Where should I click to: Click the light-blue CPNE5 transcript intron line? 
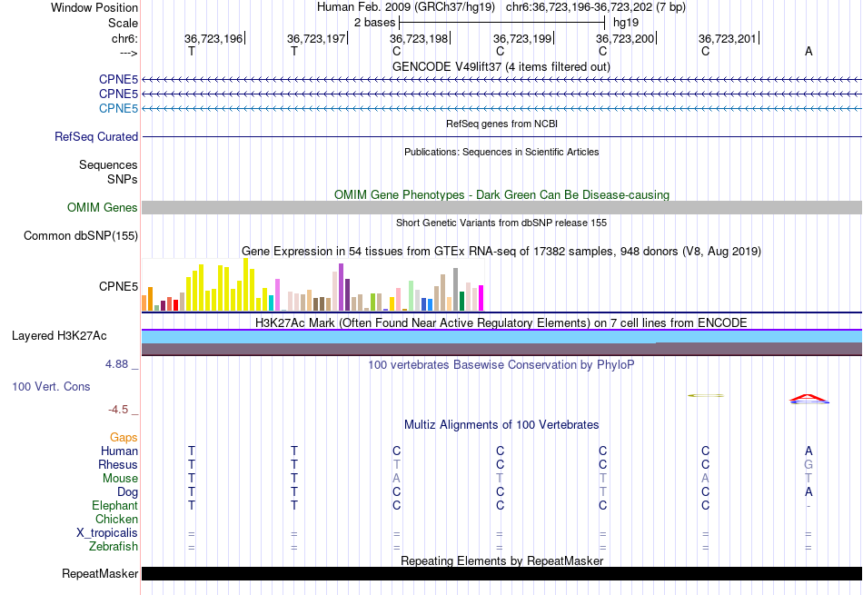502,108
